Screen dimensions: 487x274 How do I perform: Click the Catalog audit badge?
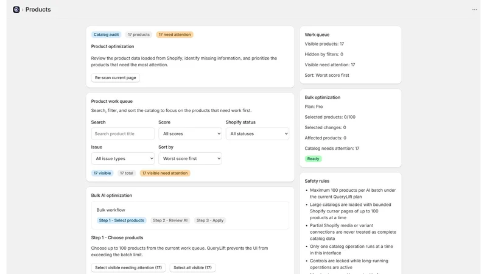click(106, 35)
